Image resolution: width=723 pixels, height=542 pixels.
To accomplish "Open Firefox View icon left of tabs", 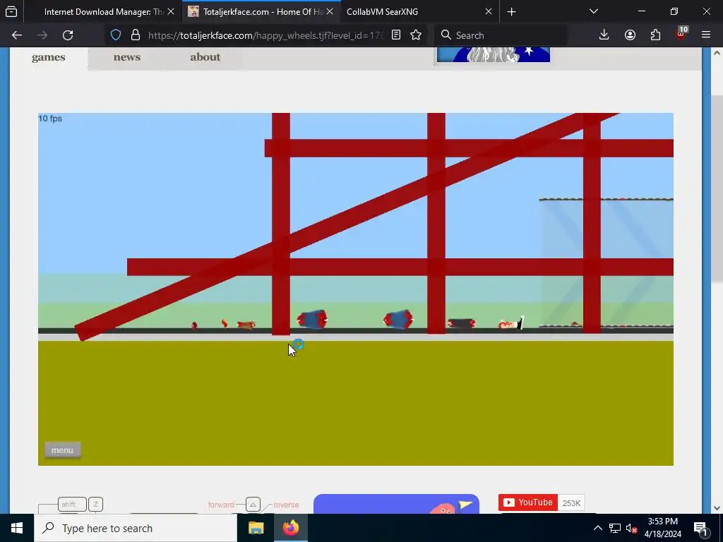I will point(11,11).
